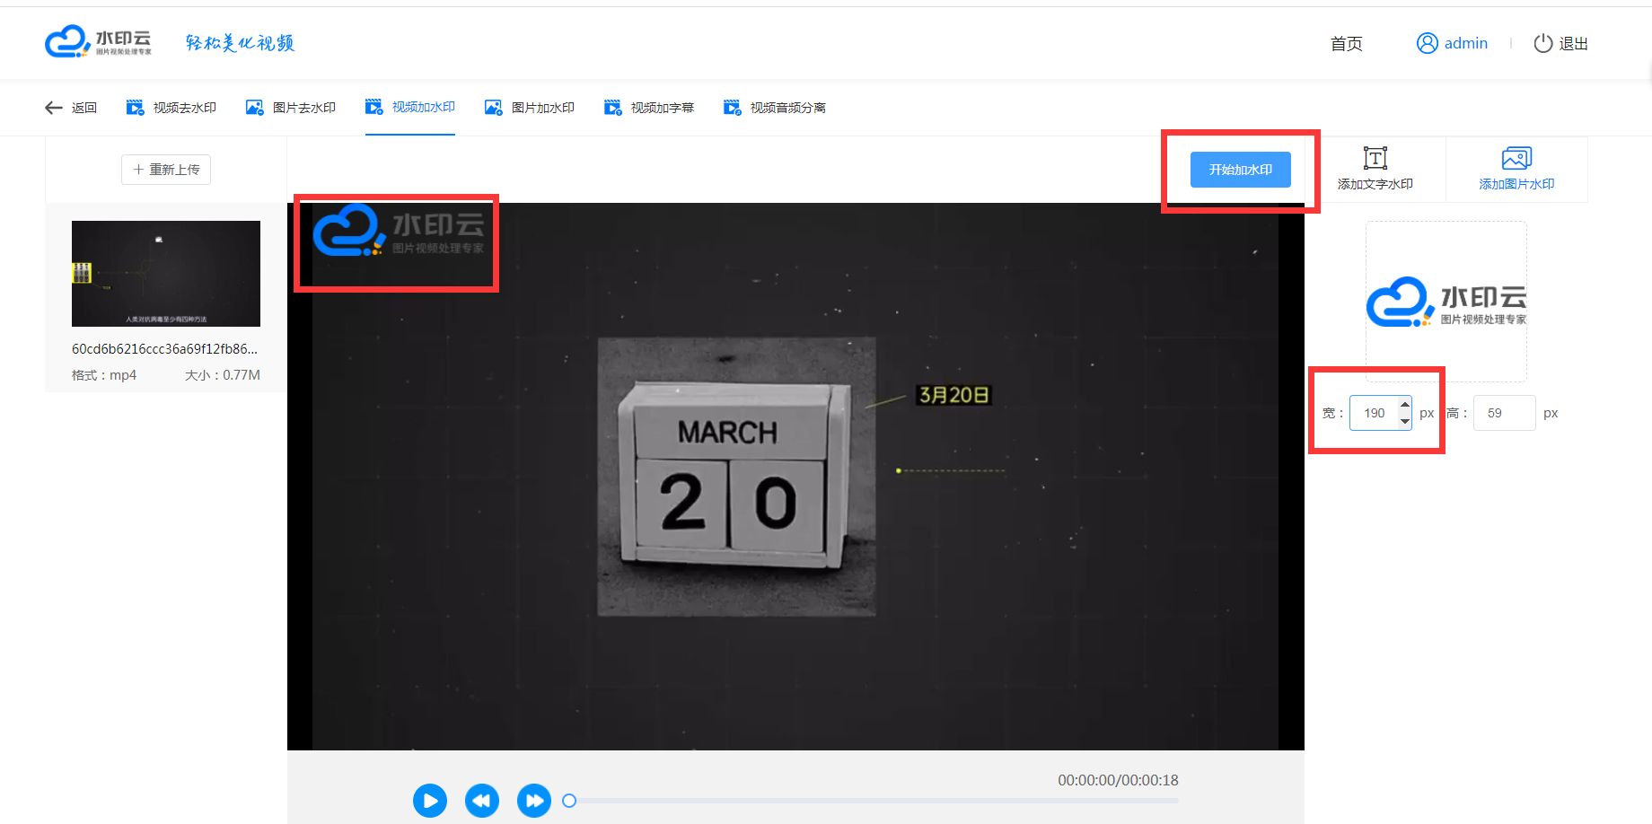Click the 水印云 logo in header
1652x824 pixels.
coord(98,42)
